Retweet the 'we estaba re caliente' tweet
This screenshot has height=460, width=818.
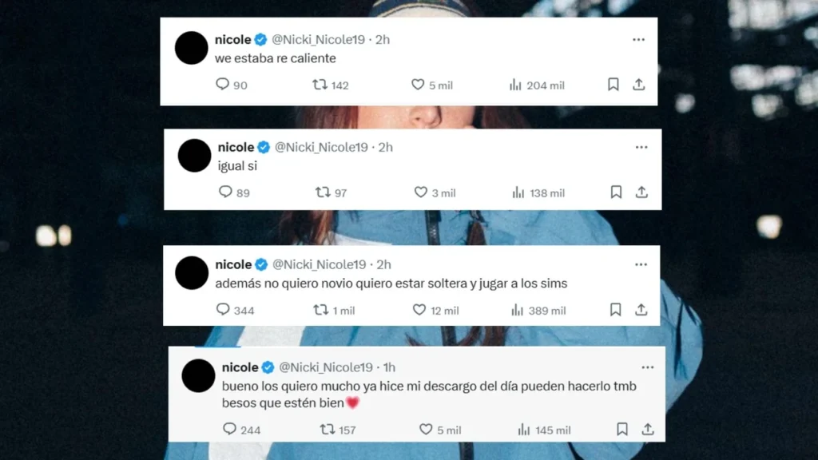tap(320, 85)
